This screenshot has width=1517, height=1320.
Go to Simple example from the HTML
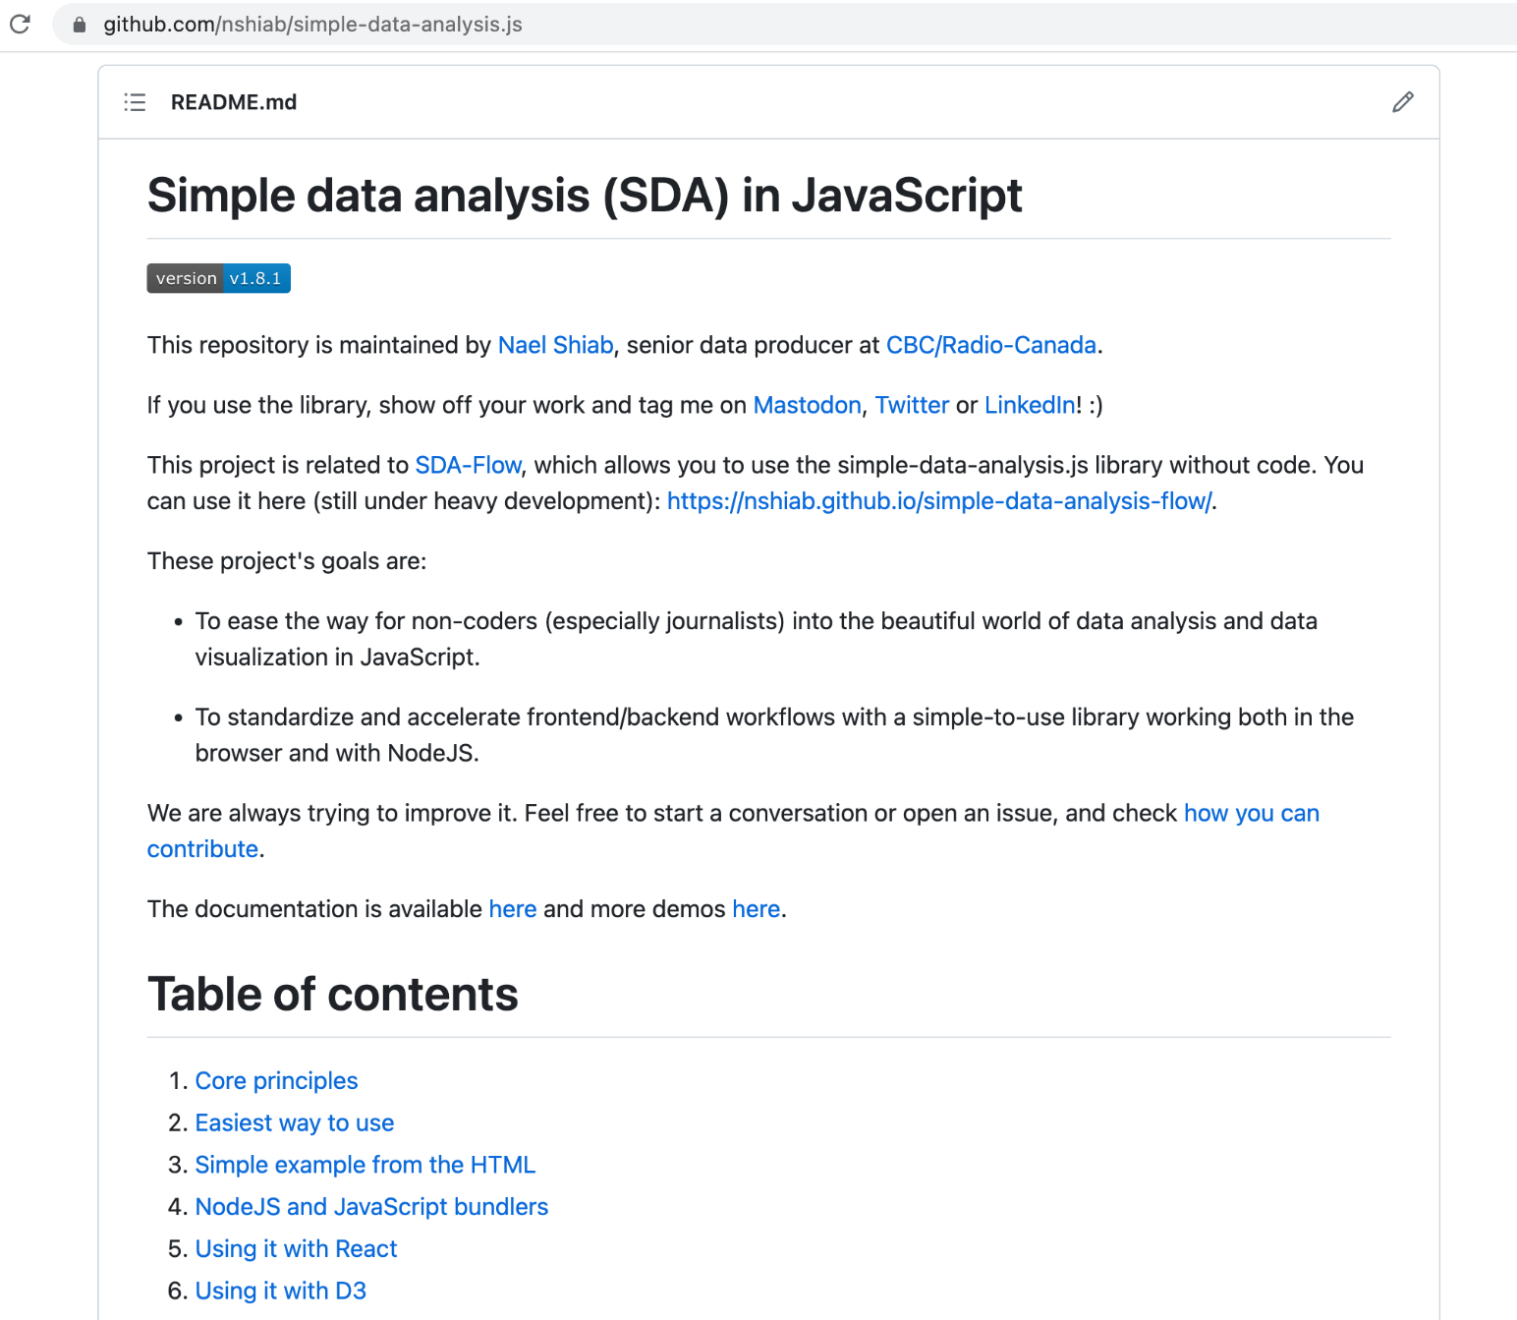[x=365, y=1165]
